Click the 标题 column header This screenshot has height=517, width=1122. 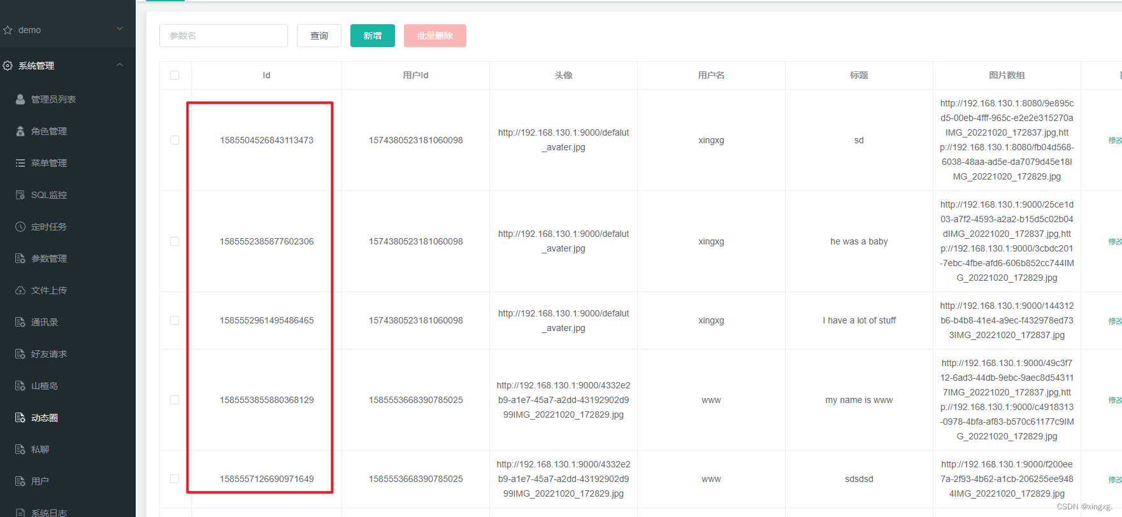point(859,75)
